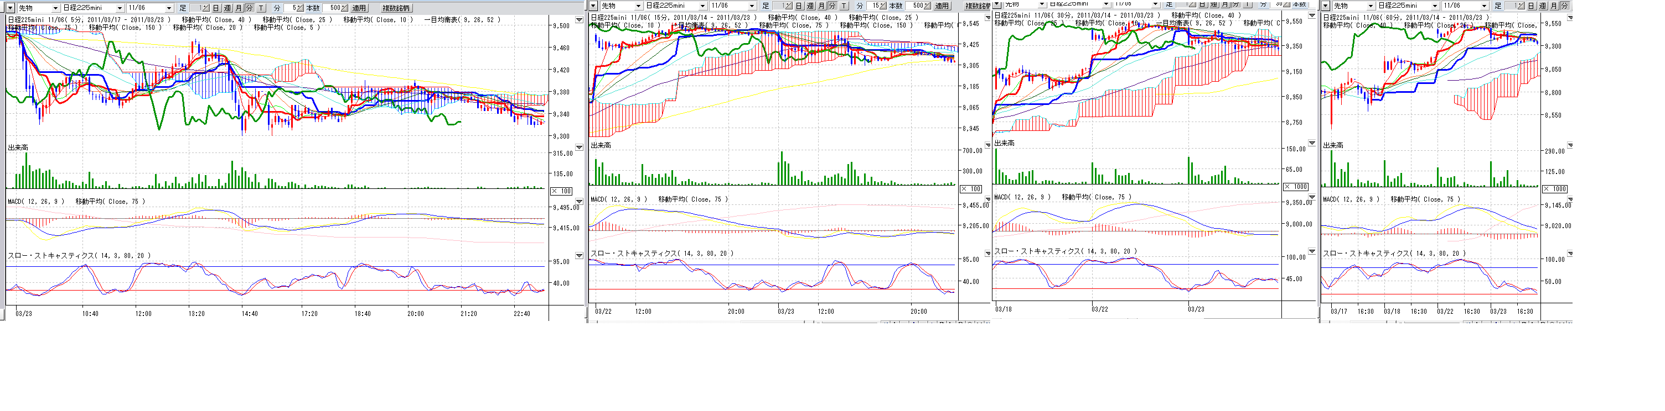Click 適用 apply button in first chart
The image size is (1665, 411).
click(359, 8)
